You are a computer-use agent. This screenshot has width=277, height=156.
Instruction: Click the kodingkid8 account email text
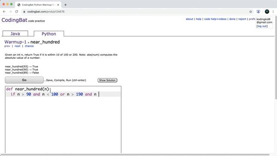pos(264,21)
